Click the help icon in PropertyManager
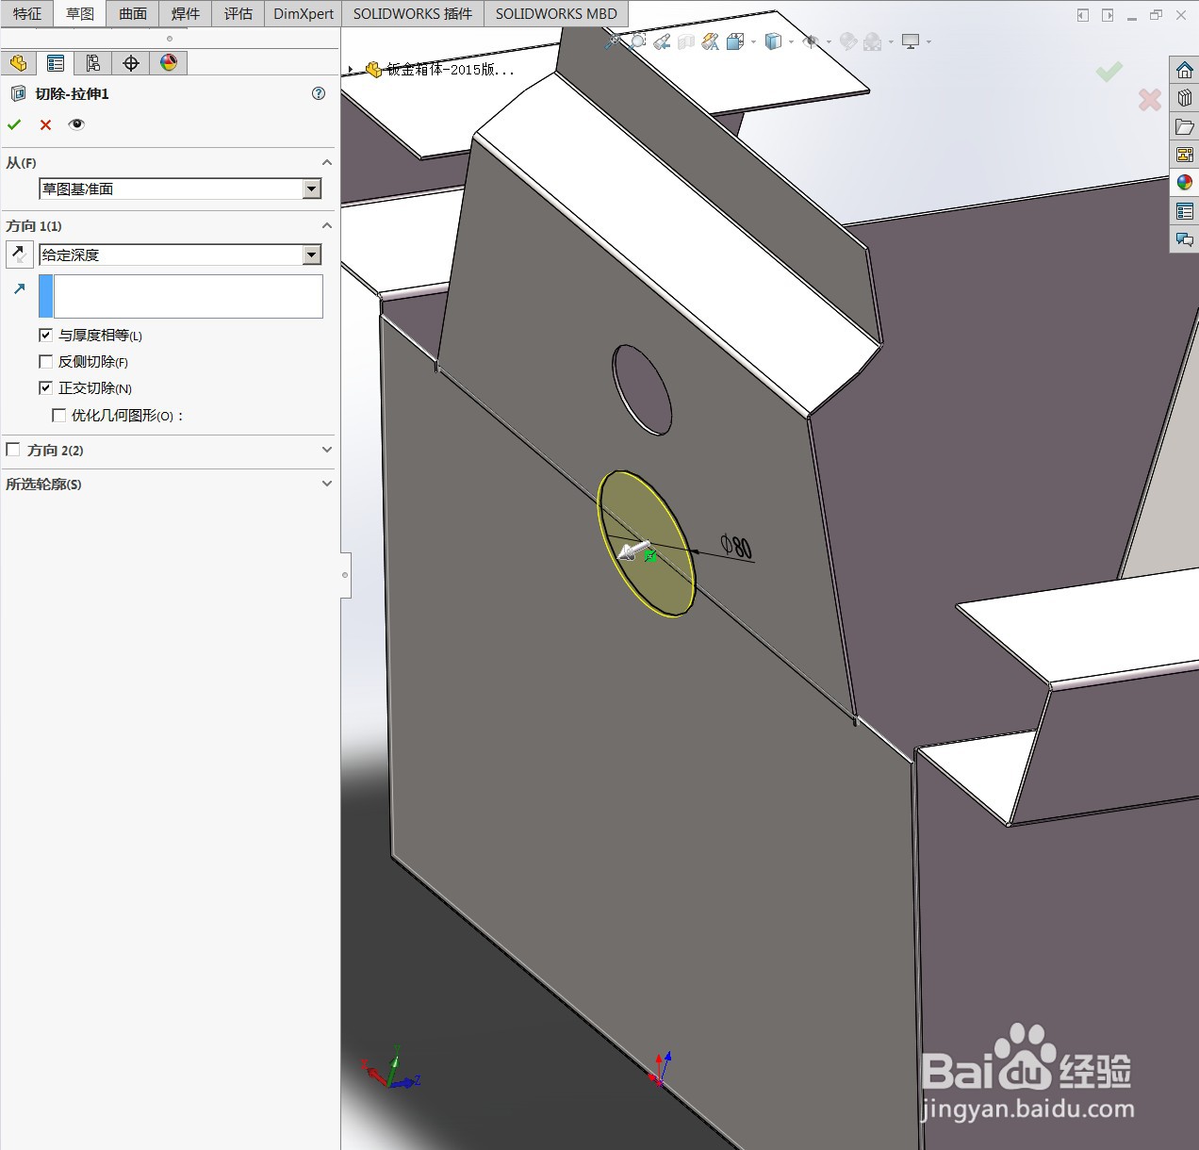Viewport: 1199px width, 1150px height. pos(319,93)
